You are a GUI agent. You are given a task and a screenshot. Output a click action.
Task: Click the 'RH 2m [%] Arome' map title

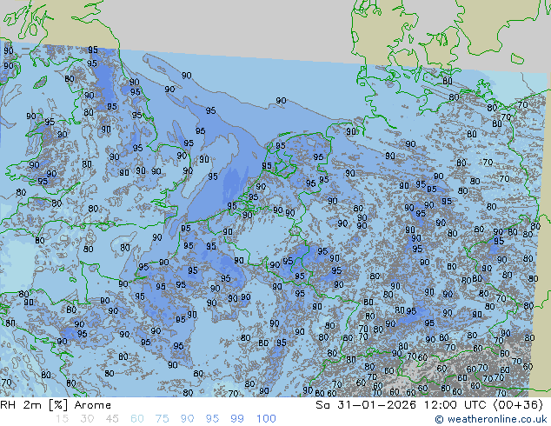pos(56,405)
